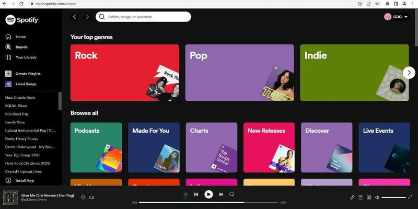This screenshot has width=418, height=209.
Task: Bookmark this page with star icon
Action: click(x=377, y=4)
